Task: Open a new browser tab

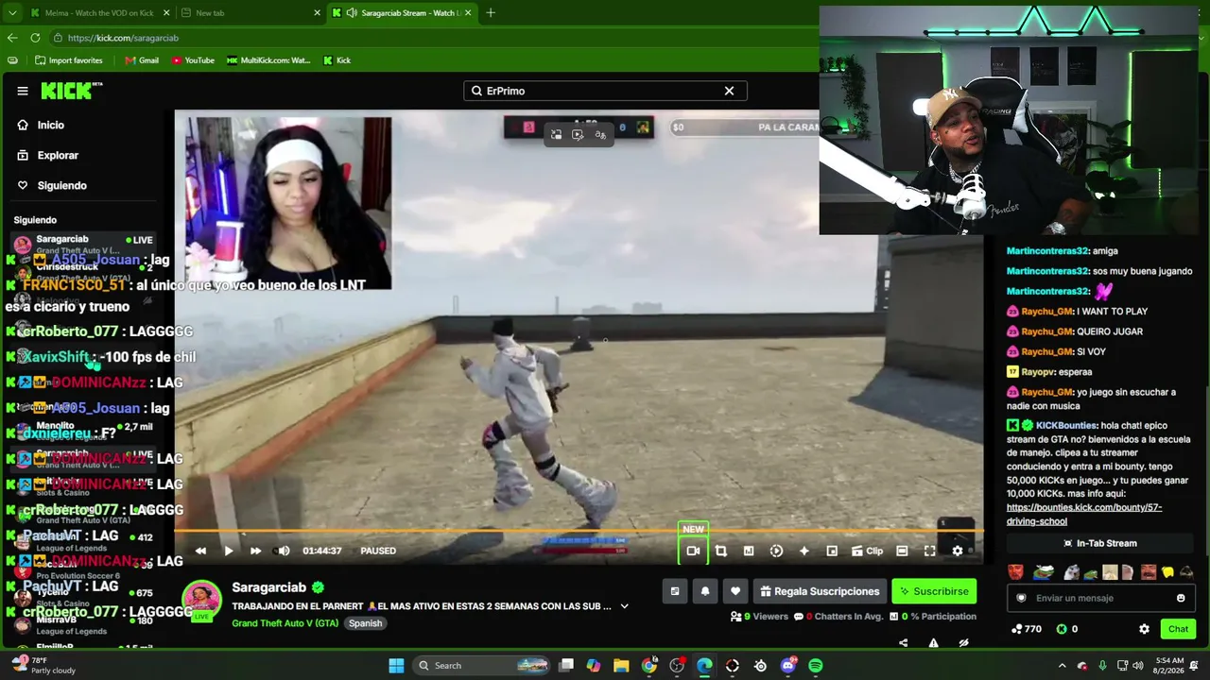Action: (491, 13)
